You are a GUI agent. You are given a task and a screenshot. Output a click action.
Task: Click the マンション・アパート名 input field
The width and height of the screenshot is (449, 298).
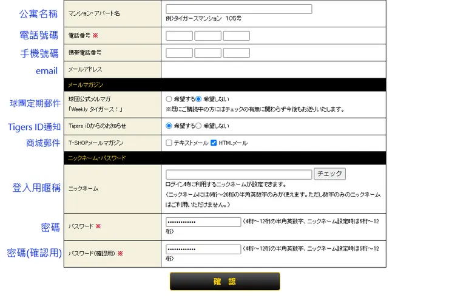click(x=239, y=9)
